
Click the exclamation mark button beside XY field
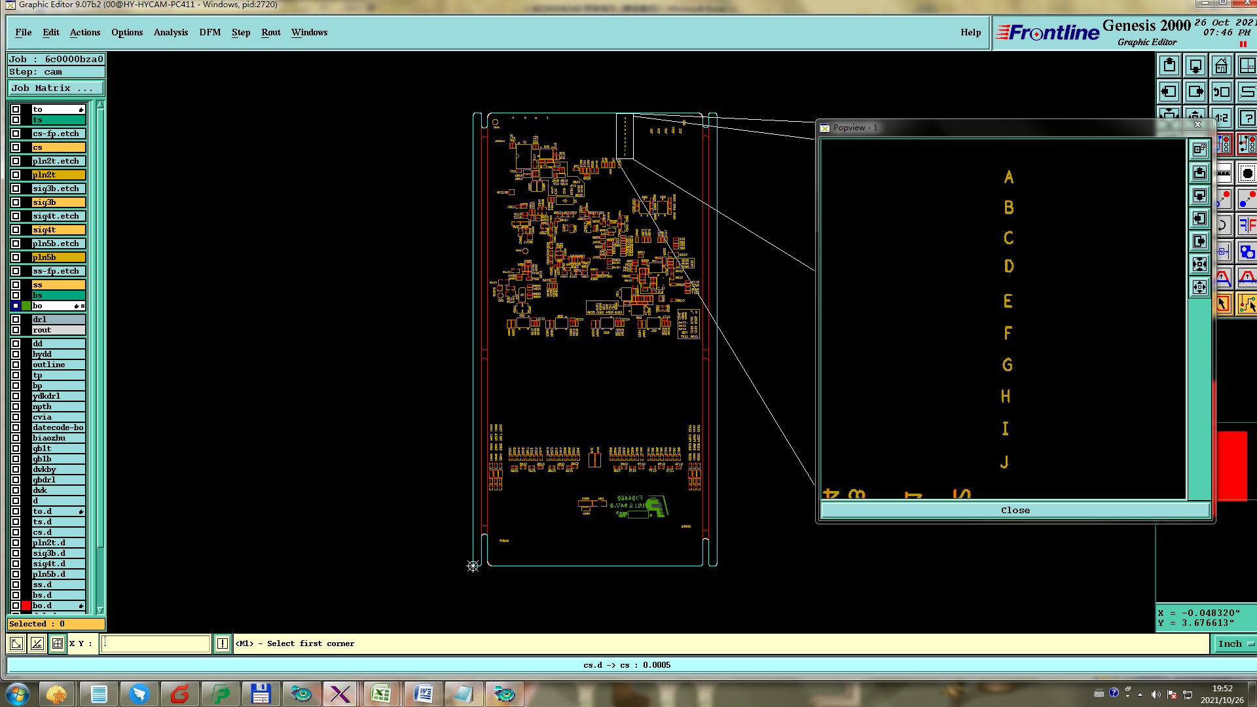[223, 644]
